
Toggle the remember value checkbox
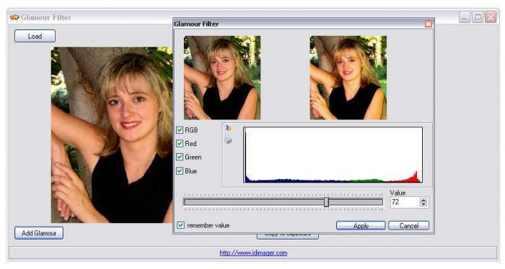pos(180,225)
